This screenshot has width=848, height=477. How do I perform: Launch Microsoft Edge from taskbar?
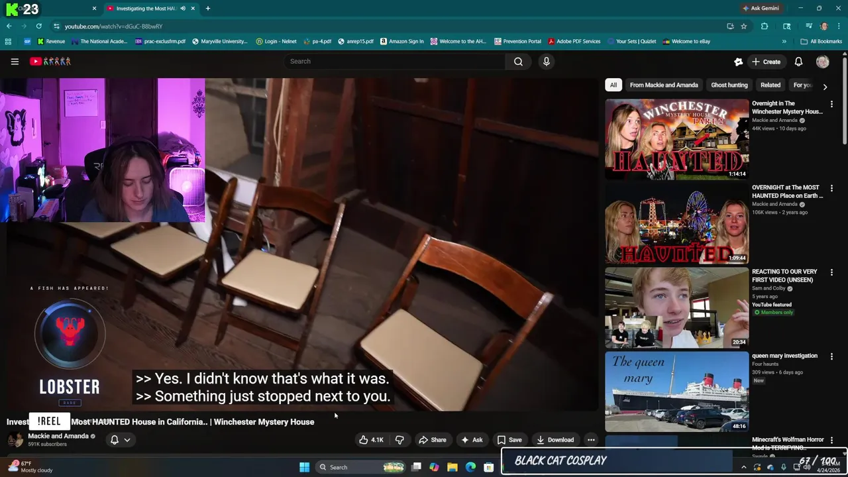[x=470, y=467]
